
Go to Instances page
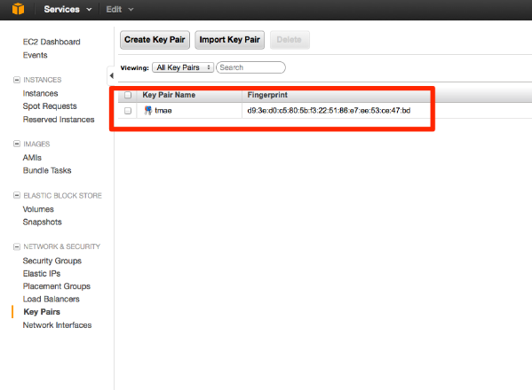point(40,93)
